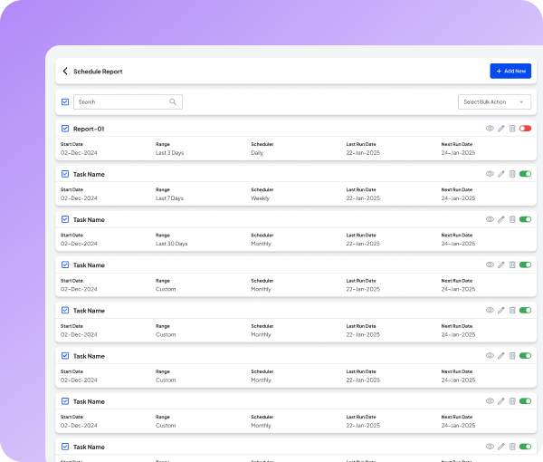This screenshot has height=462, width=543.
Task: Click the Last Run Date value in Report-01 card
Action: (363, 153)
